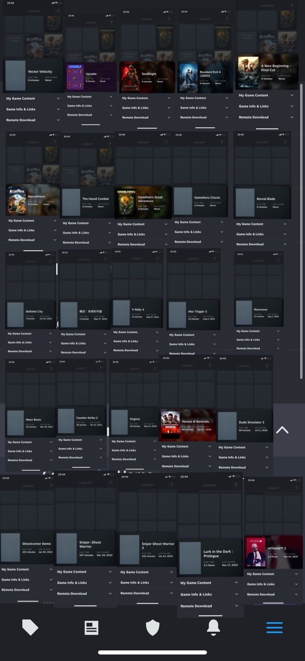Image resolution: width=305 pixels, height=661 pixels.
Task: Expand My Game Content under Vector Velocity
Action: (33, 98)
